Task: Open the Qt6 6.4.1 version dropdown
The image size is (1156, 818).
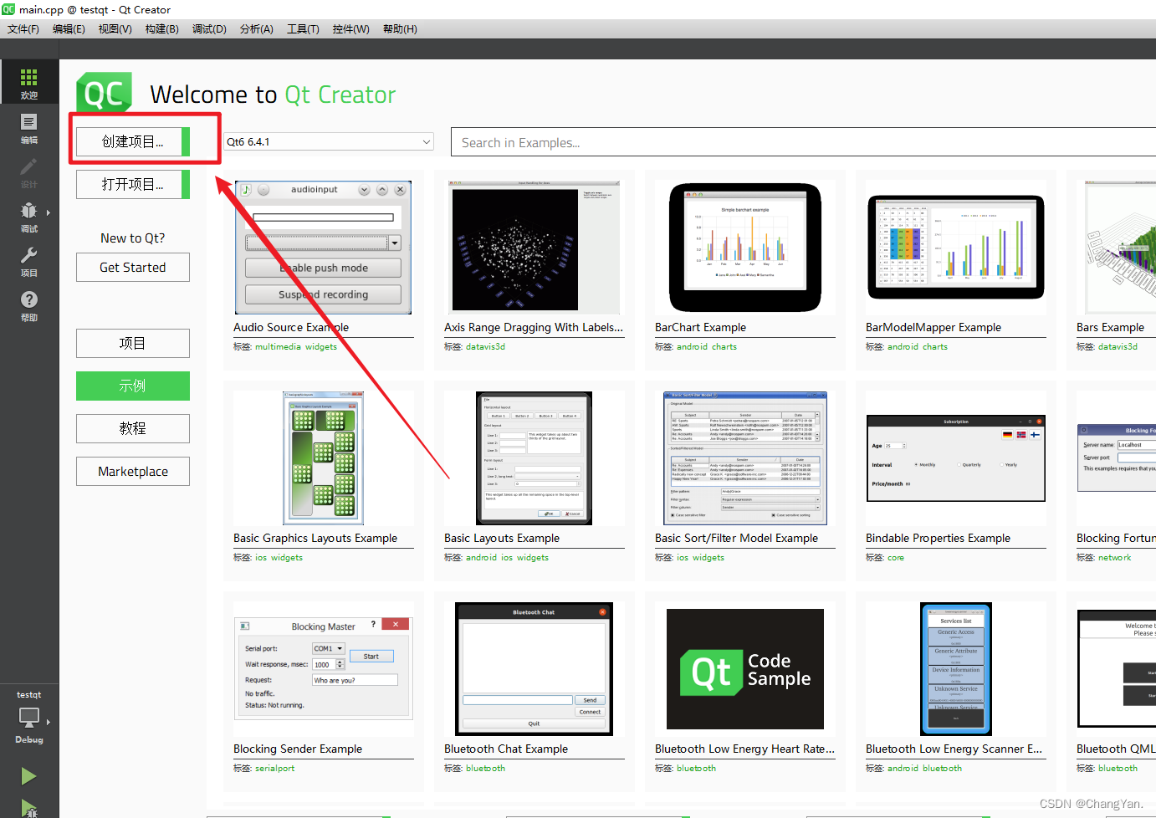Action: click(x=329, y=141)
